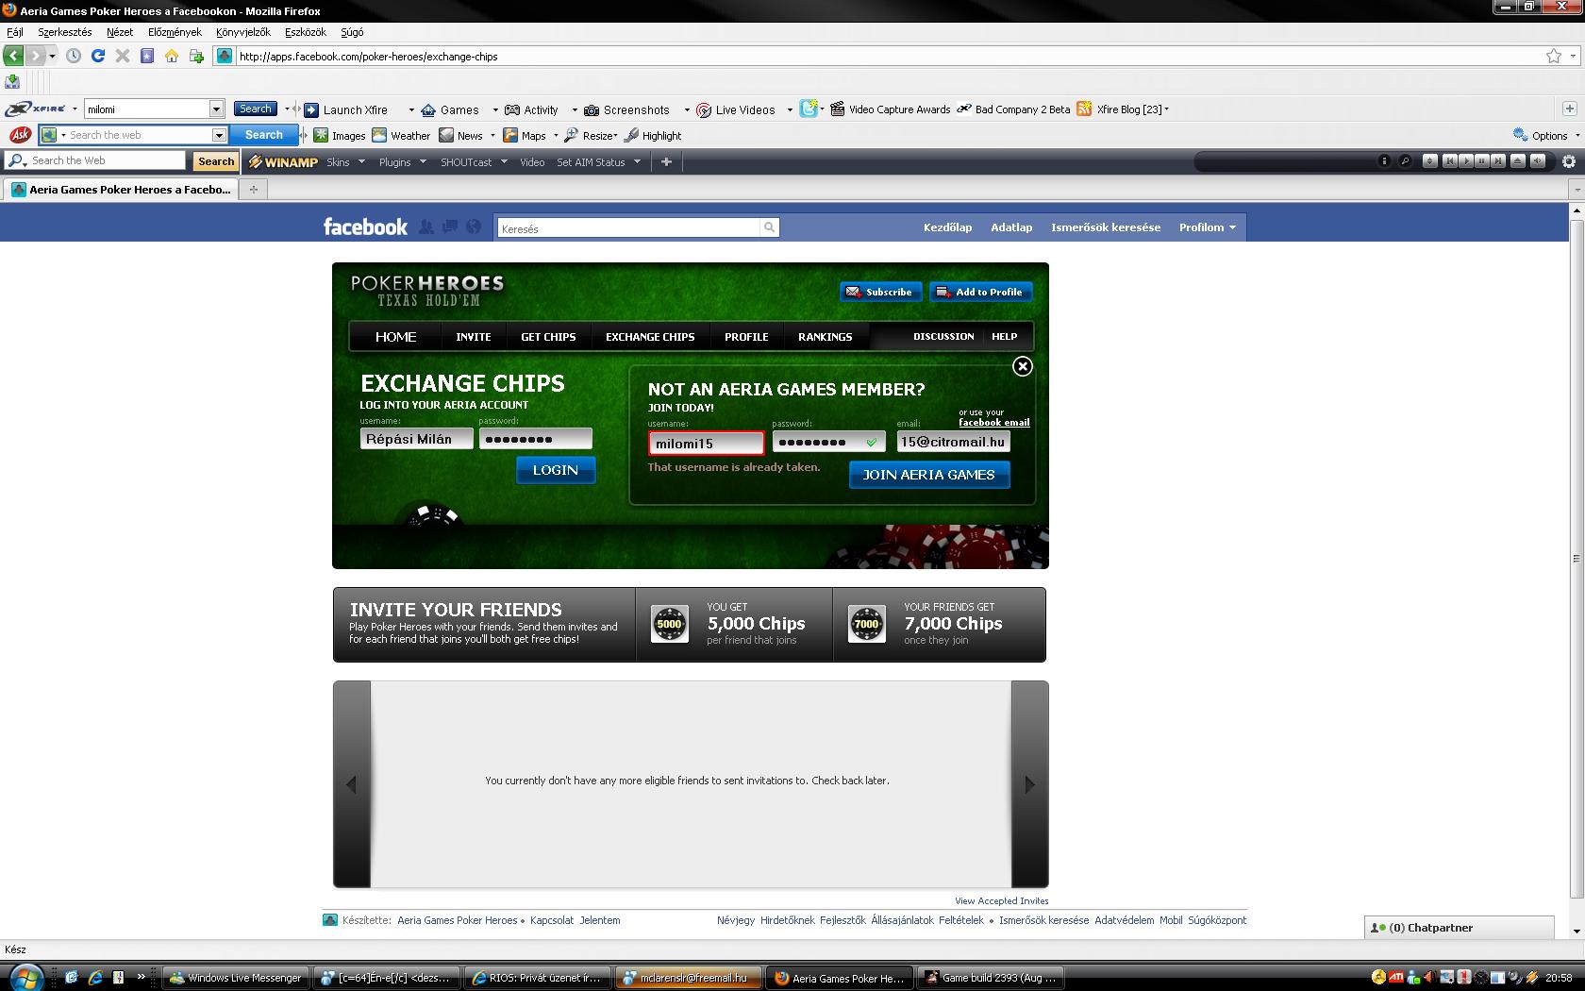This screenshot has height=991, width=1585.
Task: Open the Szerkesztés menu
Action: [x=65, y=32]
